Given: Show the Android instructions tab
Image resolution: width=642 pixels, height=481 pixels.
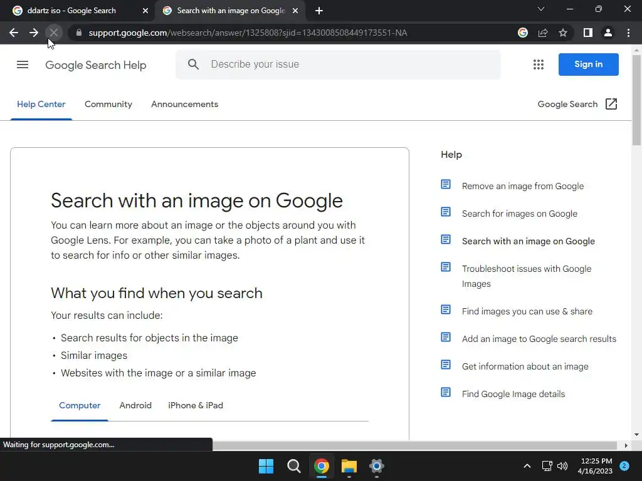Looking at the screenshot, I should pyautogui.click(x=135, y=405).
